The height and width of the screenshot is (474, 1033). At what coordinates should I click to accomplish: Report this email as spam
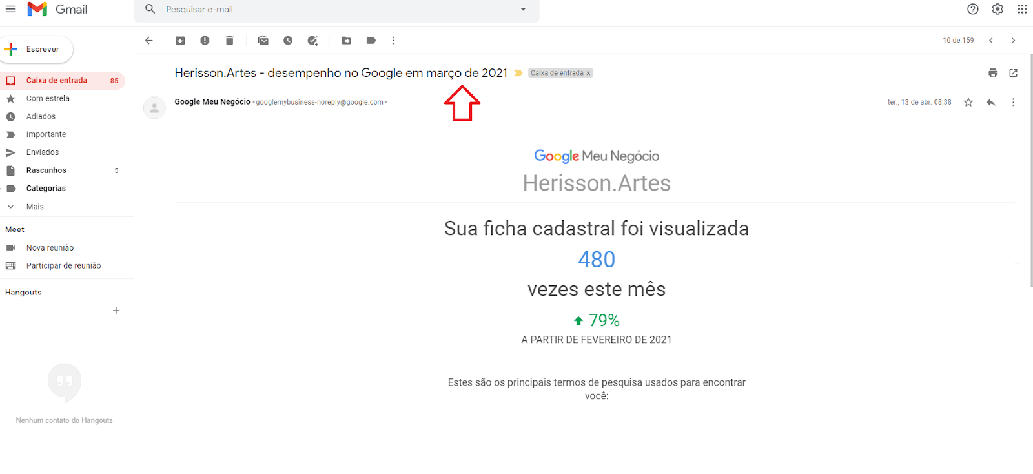tap(205, 40)
